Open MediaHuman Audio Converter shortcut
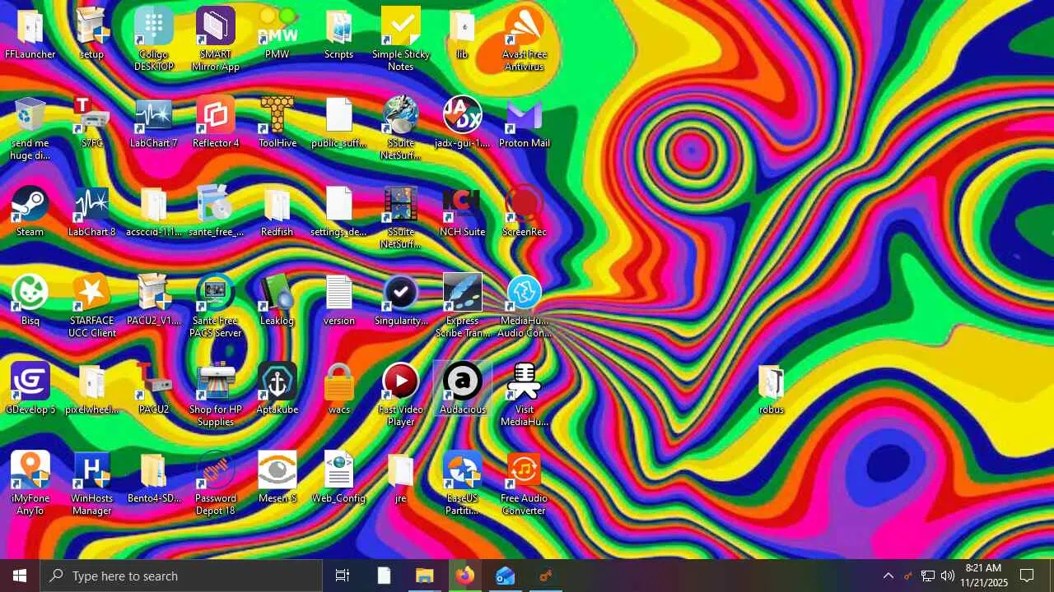This screenshot has height=592, width=1054. pos(525,307)
